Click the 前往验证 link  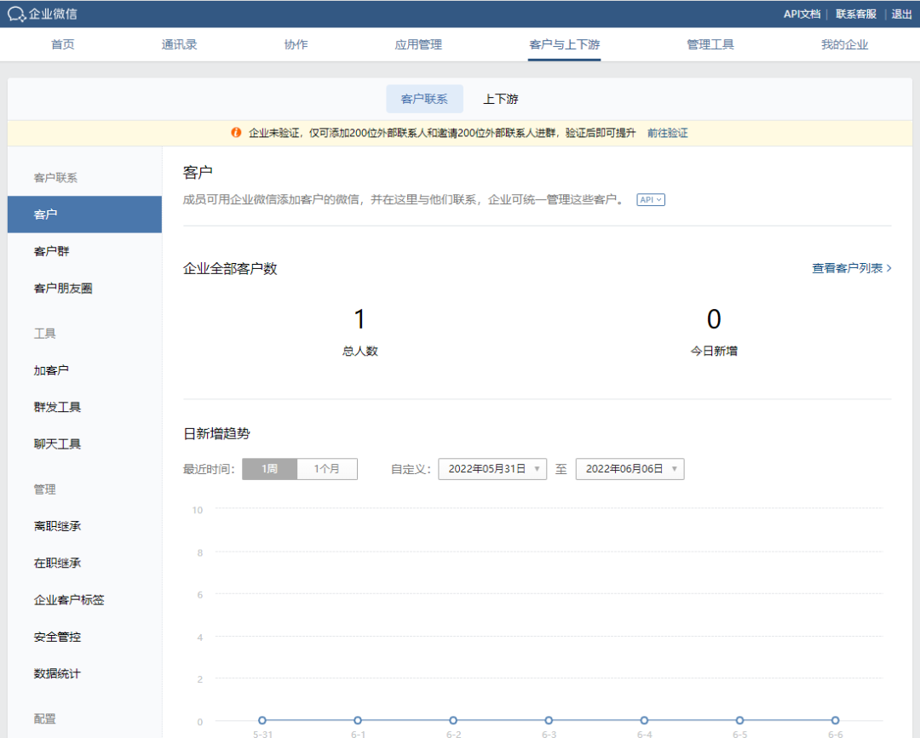tap(667, 133)
